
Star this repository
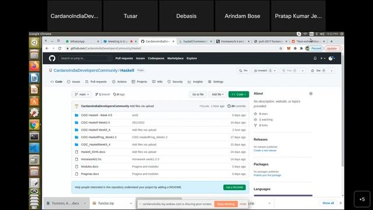[318, 71]
